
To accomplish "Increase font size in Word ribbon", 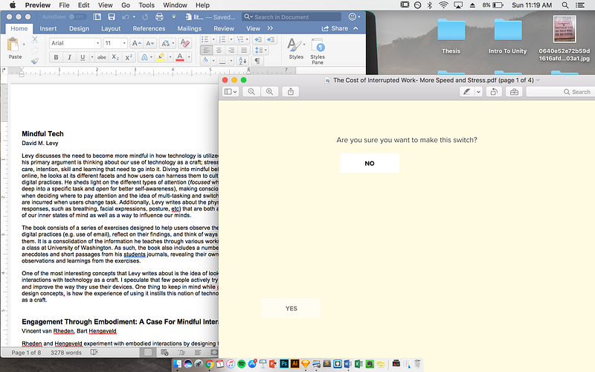I will (136, 43).
